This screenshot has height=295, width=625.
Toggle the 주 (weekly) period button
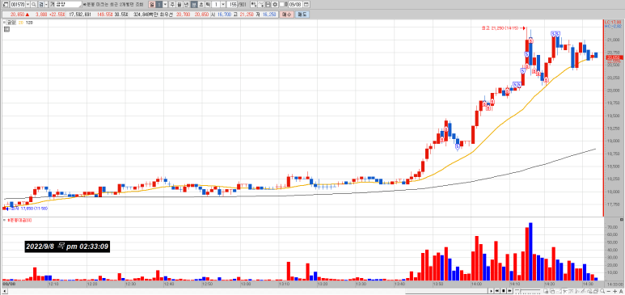pos(172,4)
